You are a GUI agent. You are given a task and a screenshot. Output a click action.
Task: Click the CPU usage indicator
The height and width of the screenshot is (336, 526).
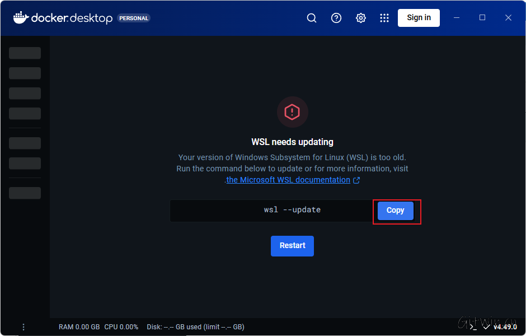pos(121,327)
